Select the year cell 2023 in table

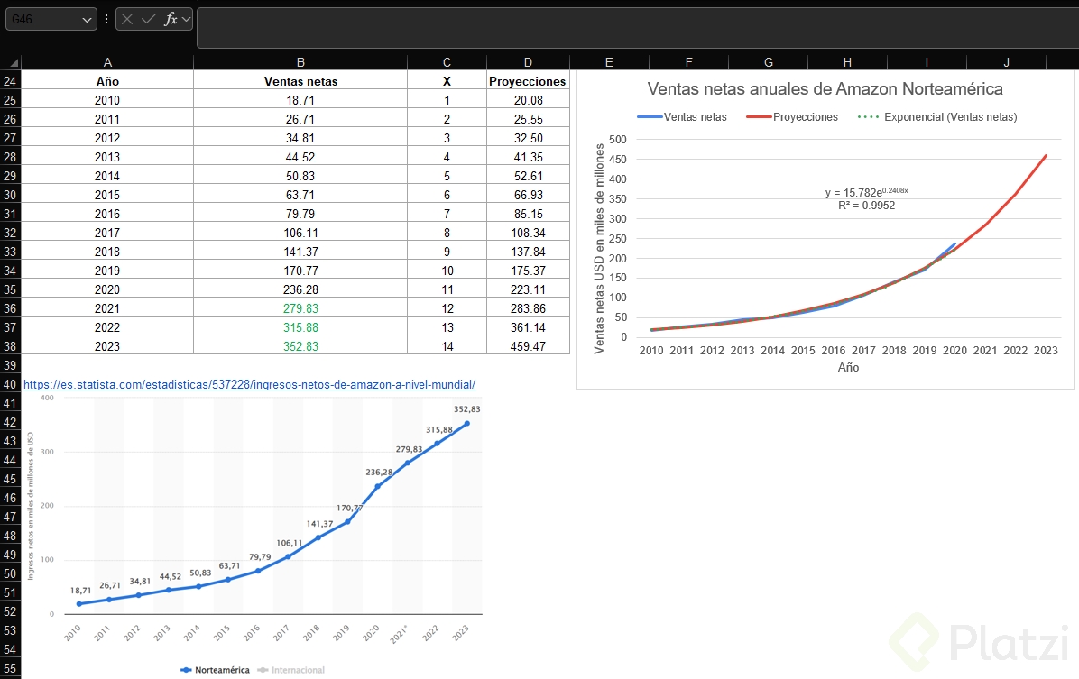(107, 347)
